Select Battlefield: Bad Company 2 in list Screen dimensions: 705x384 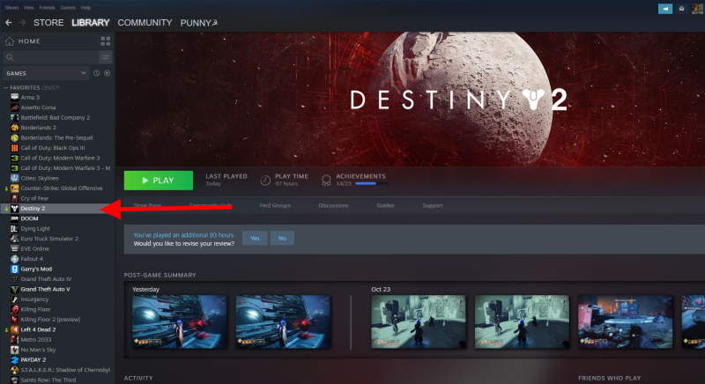click(57, 118)
